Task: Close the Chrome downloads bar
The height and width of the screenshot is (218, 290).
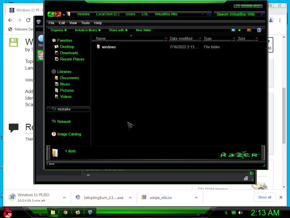Action: (x=281, y=197)
